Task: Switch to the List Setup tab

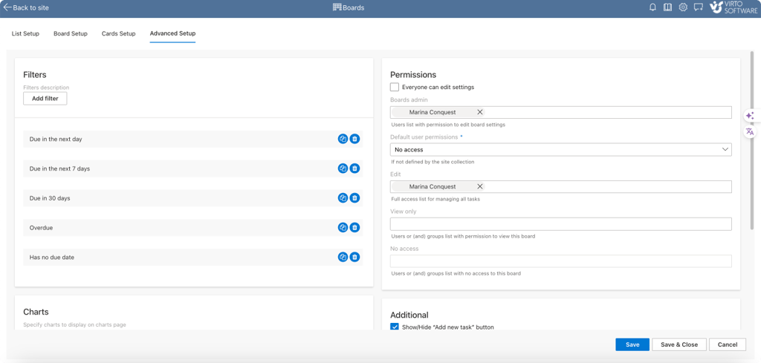Action: 25,33
